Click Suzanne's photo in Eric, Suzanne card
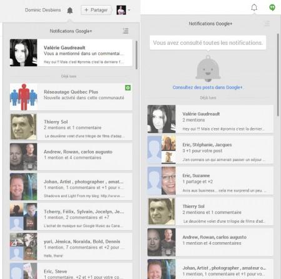Viewport: 281px width, 279px height. tap(169, 180)
